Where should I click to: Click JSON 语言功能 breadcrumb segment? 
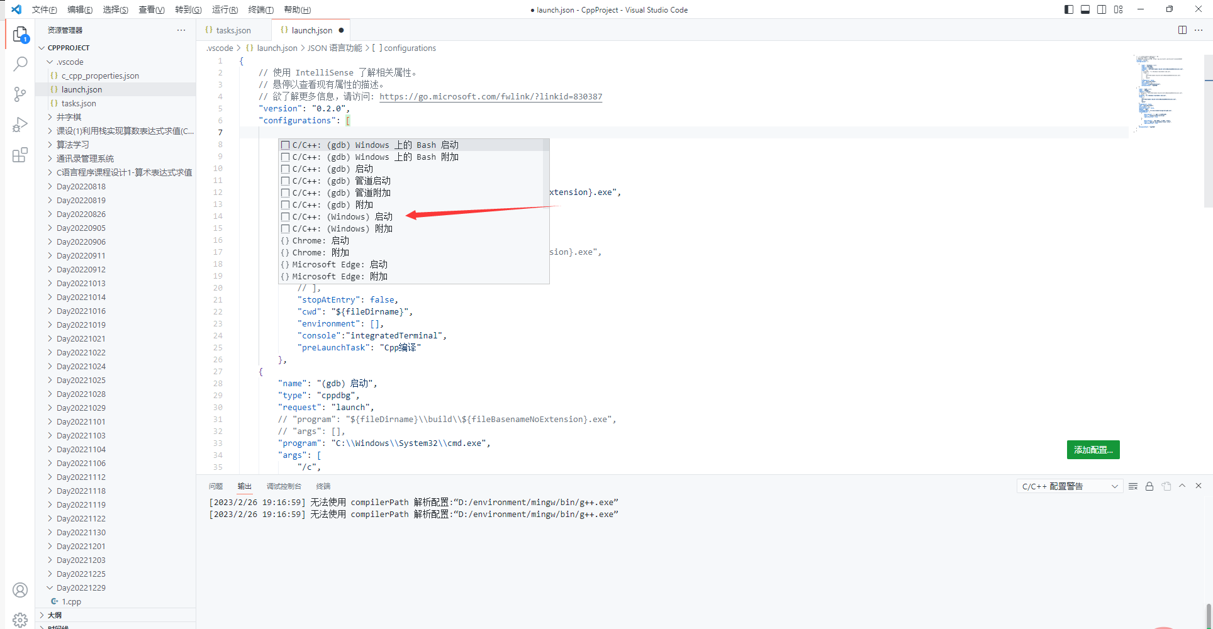tap(335, 48)
